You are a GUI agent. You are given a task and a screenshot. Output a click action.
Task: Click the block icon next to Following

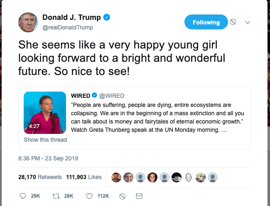233,22
